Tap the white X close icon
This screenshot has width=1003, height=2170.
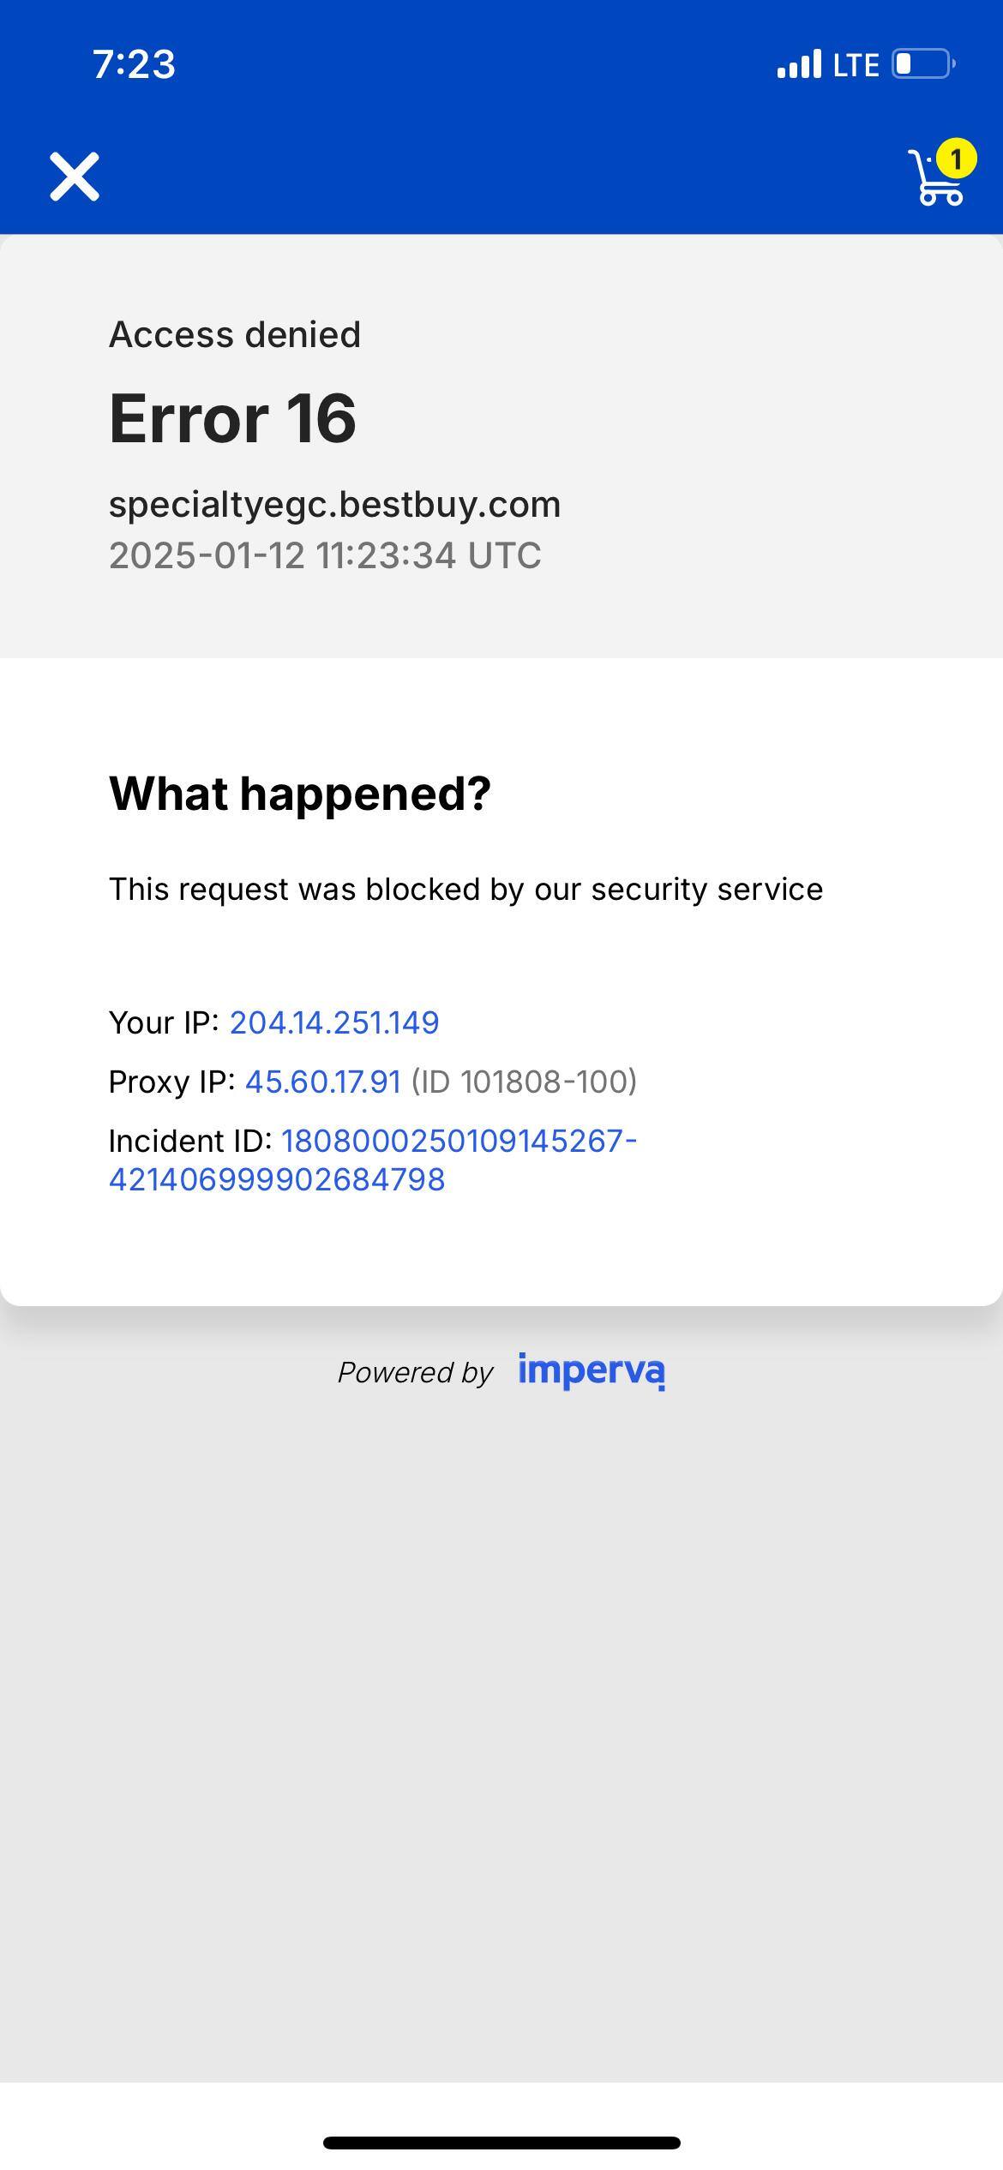coord(75,177)
